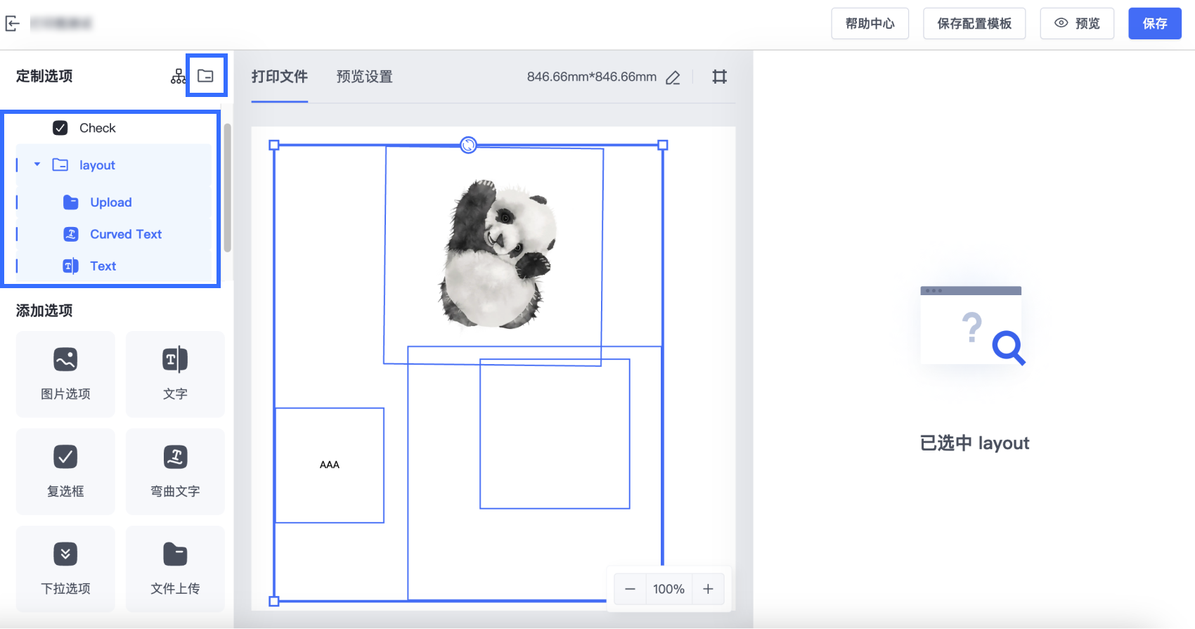
Task: Open the hierarchy tree icon beside 定制选项
Action: [x=179, y=76]
